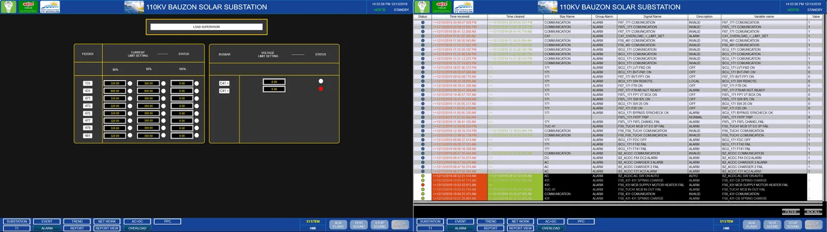Edit feeder 477 100% limit value 0.00
The width and height of the screenshot is (827, 232).
point(181,121)
